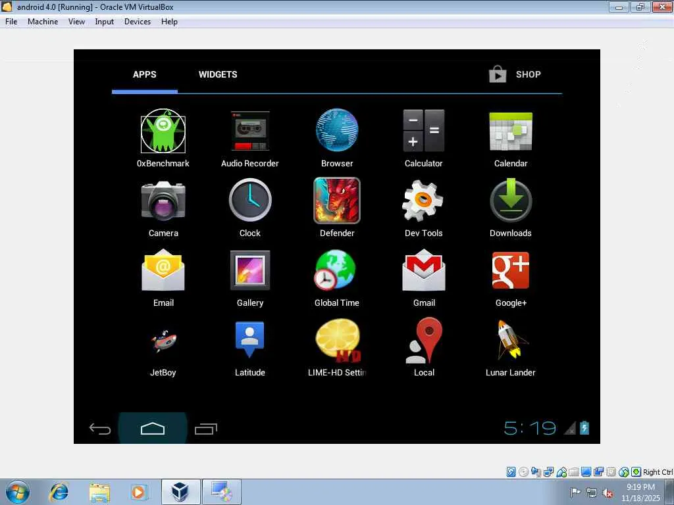Tap the Android back button

[x=100, y=429]
